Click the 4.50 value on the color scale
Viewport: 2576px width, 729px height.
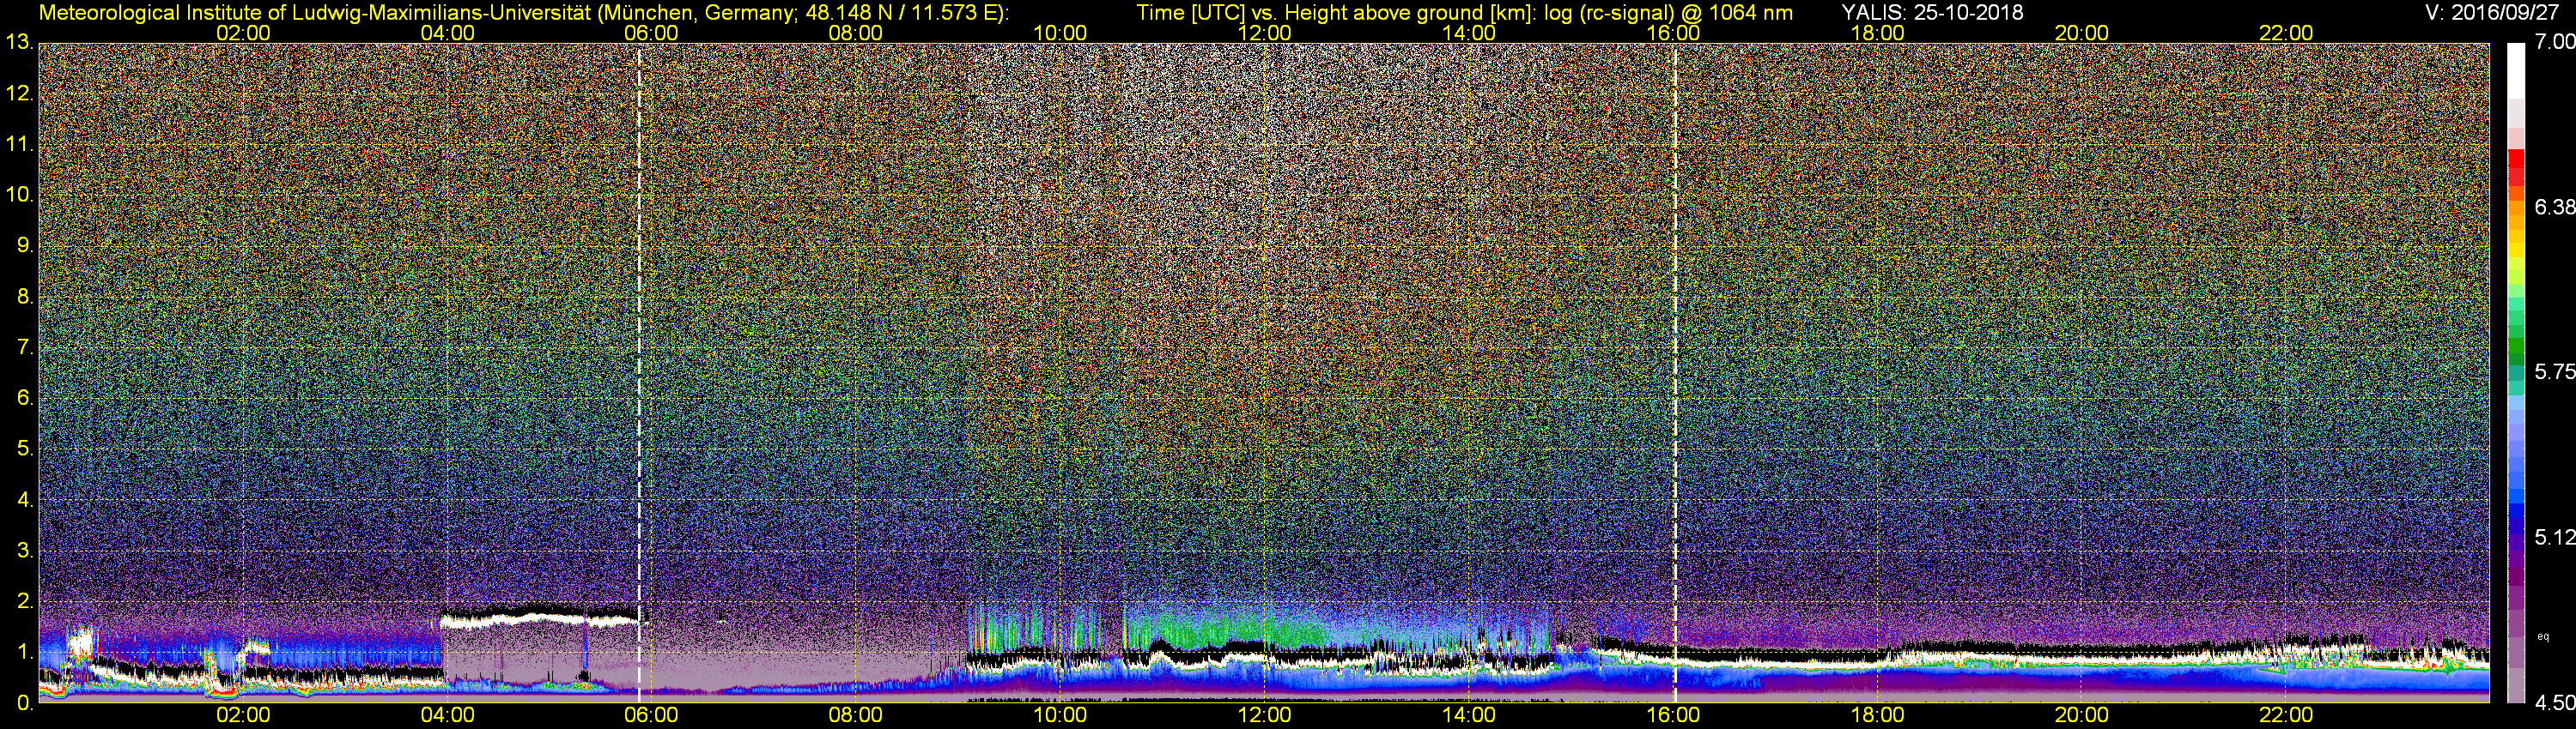[2554, 703]
